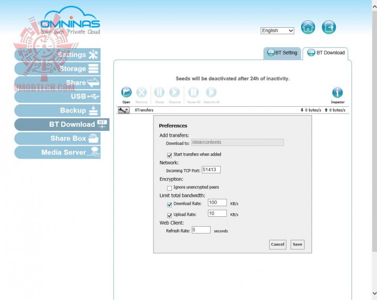Click the Download Rate value field
Screen dimensions: 377x300
click(x=217, y=203)
